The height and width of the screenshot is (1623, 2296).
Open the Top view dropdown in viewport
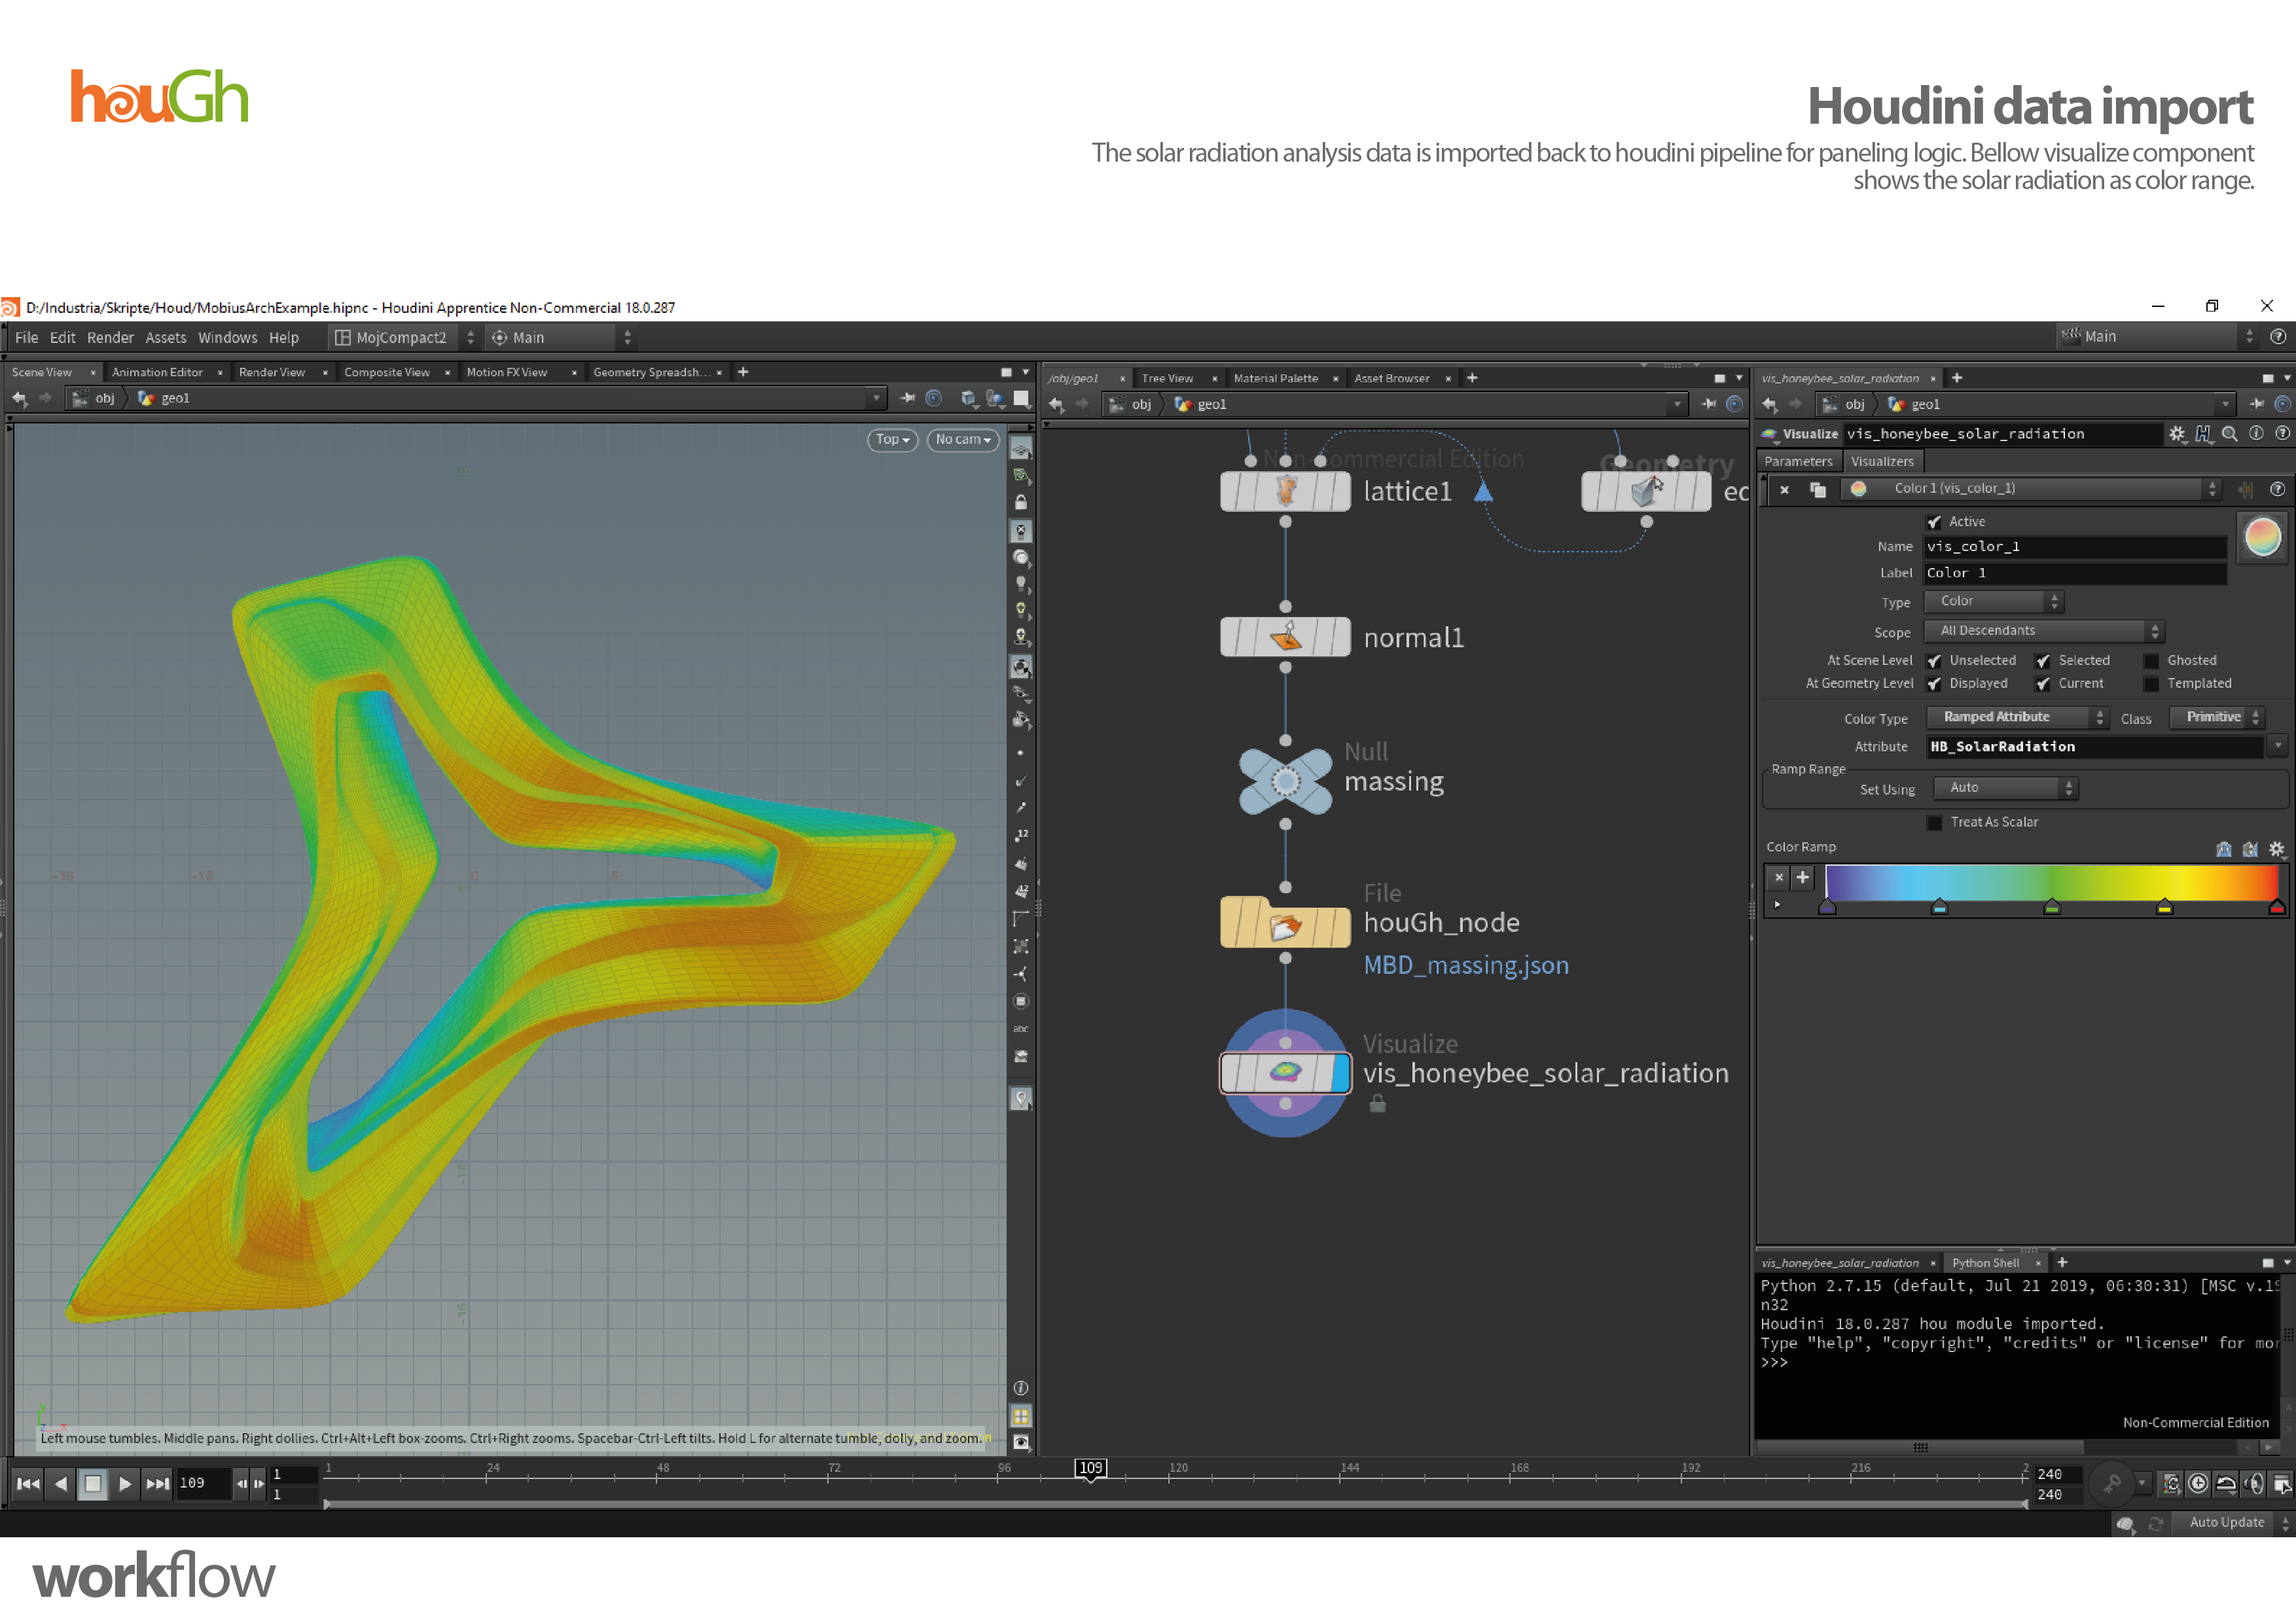click(892, 440)
